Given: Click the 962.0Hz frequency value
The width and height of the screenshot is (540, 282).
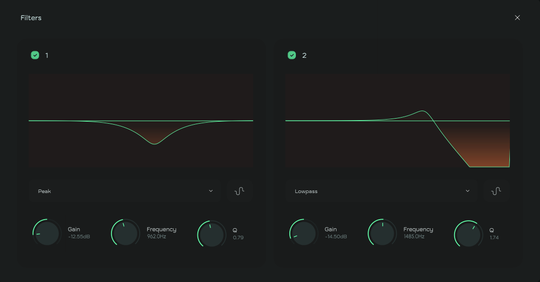Looking at the screenshot, I should [156, 236].
